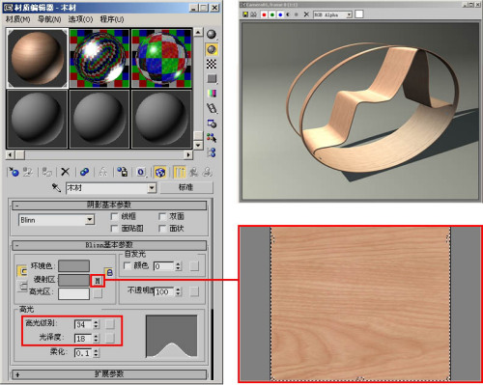Open 材质(M) menu
Viewport: 483px width, 385px height.
(x=17, y=19)
